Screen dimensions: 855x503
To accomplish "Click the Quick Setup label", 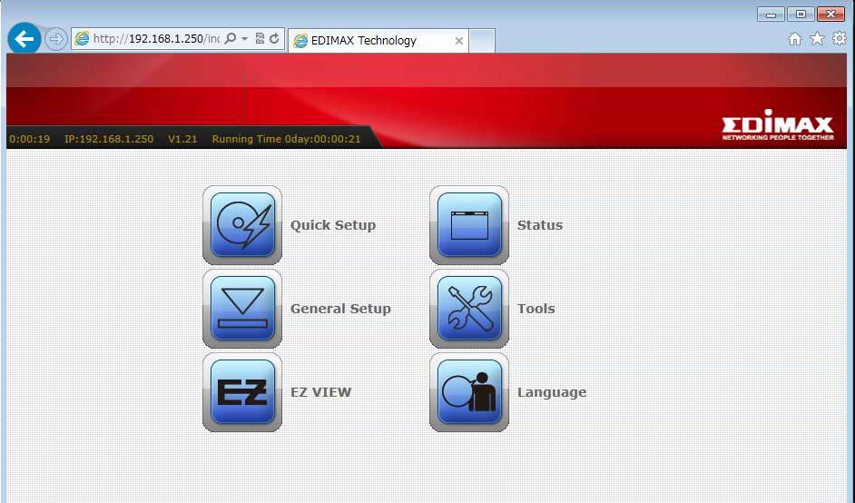I will pos(332,225).
